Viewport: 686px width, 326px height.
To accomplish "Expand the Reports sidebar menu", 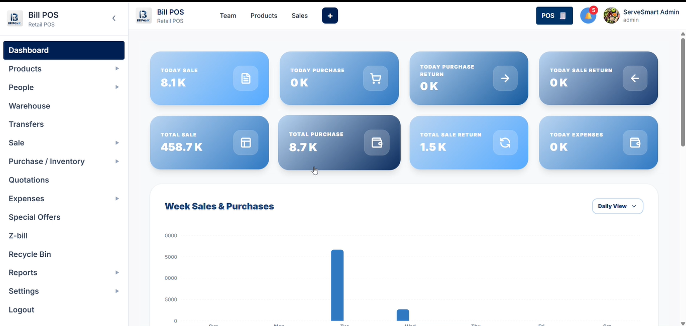I will [64, 273].
